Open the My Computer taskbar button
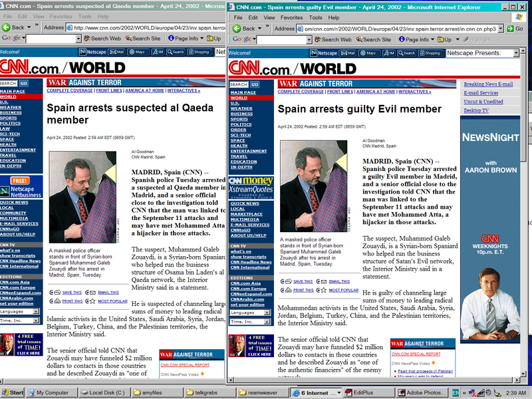 tap(52, 392)
